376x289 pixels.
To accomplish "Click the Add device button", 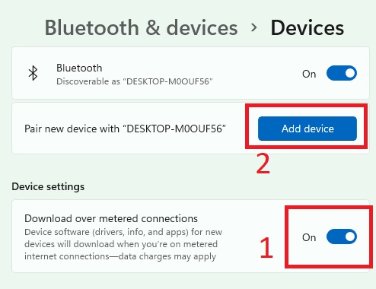I will tap(307, 129).
